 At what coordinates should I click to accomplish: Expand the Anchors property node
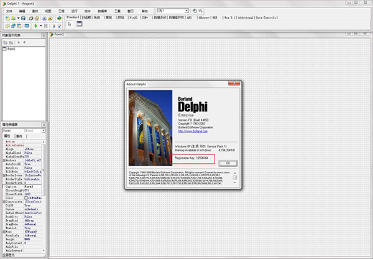pyautogui.click(x=2, y=159)
